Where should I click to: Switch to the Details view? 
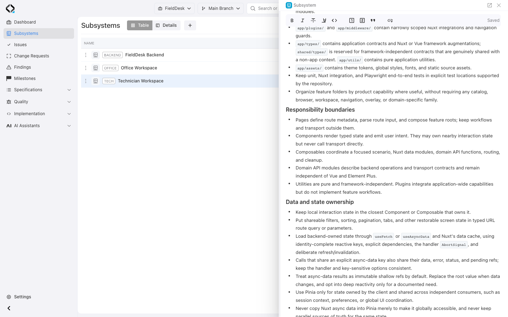[x=167, y=25]
